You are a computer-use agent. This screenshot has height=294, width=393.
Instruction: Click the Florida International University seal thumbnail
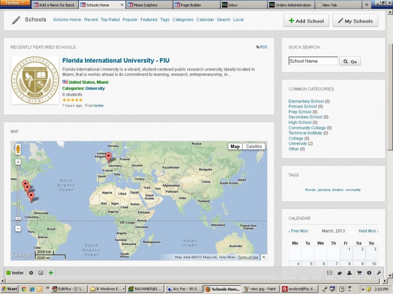[35, 80]
